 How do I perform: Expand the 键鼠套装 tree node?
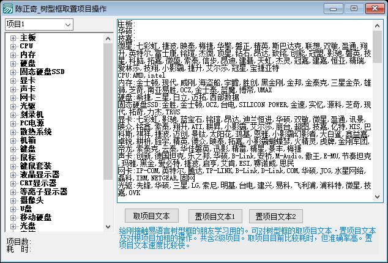[x=13, y=166]
